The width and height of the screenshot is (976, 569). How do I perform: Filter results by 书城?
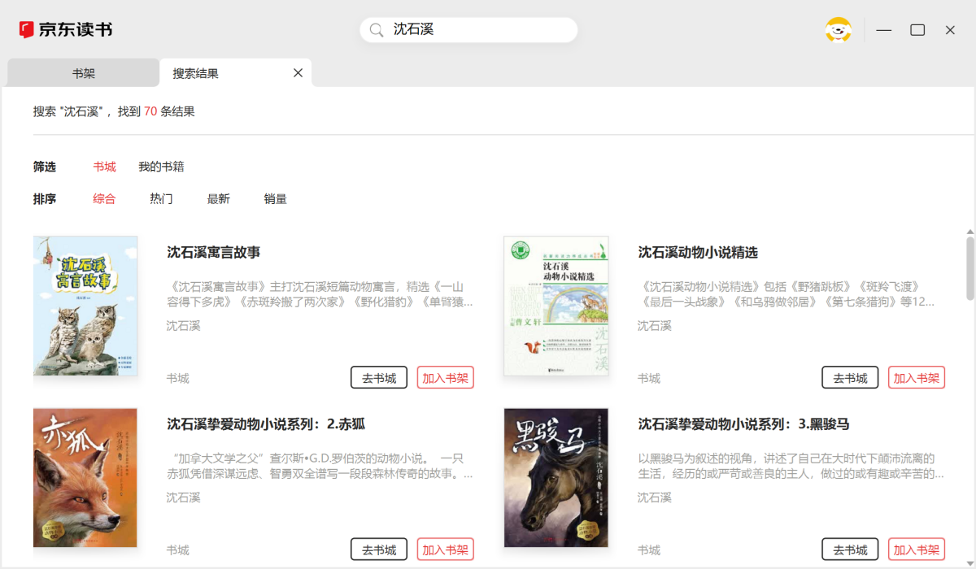pos(104,167)
